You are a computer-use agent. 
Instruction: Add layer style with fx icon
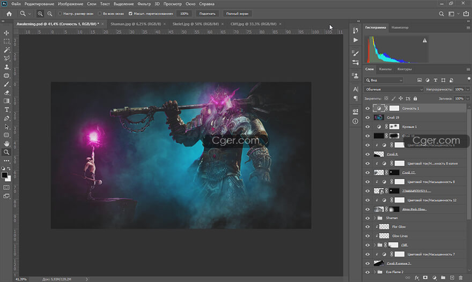[417, 278]
